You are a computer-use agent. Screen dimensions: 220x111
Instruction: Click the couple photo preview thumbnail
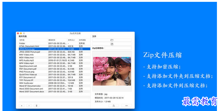(x=112, y=71)
